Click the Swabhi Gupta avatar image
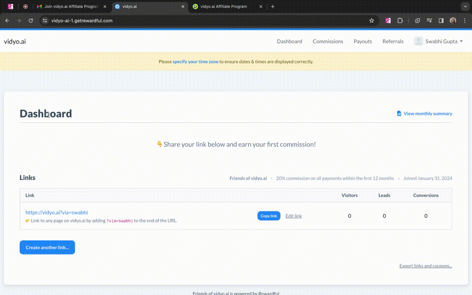Screen dimensions: 472x295 pos(418,41)
